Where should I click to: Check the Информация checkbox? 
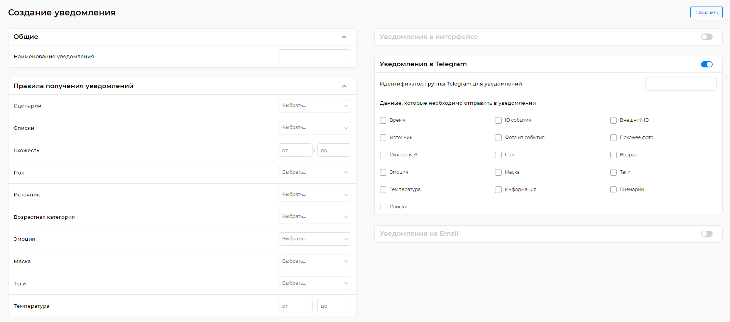click(x=498, y=190)
